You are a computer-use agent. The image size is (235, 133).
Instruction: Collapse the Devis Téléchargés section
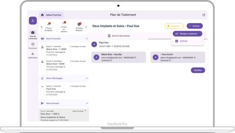point(87,78)
